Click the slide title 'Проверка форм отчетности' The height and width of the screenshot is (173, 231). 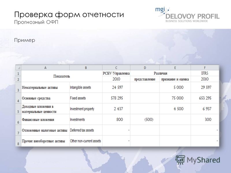69,14
